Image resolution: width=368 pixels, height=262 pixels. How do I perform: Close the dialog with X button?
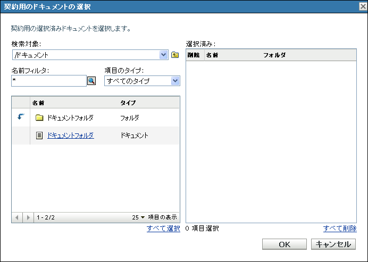[x=363, y=6]
